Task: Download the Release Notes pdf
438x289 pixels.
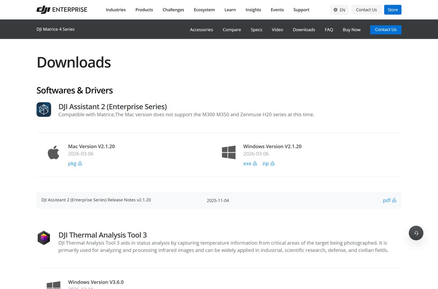Action: (x=389, y=200)
